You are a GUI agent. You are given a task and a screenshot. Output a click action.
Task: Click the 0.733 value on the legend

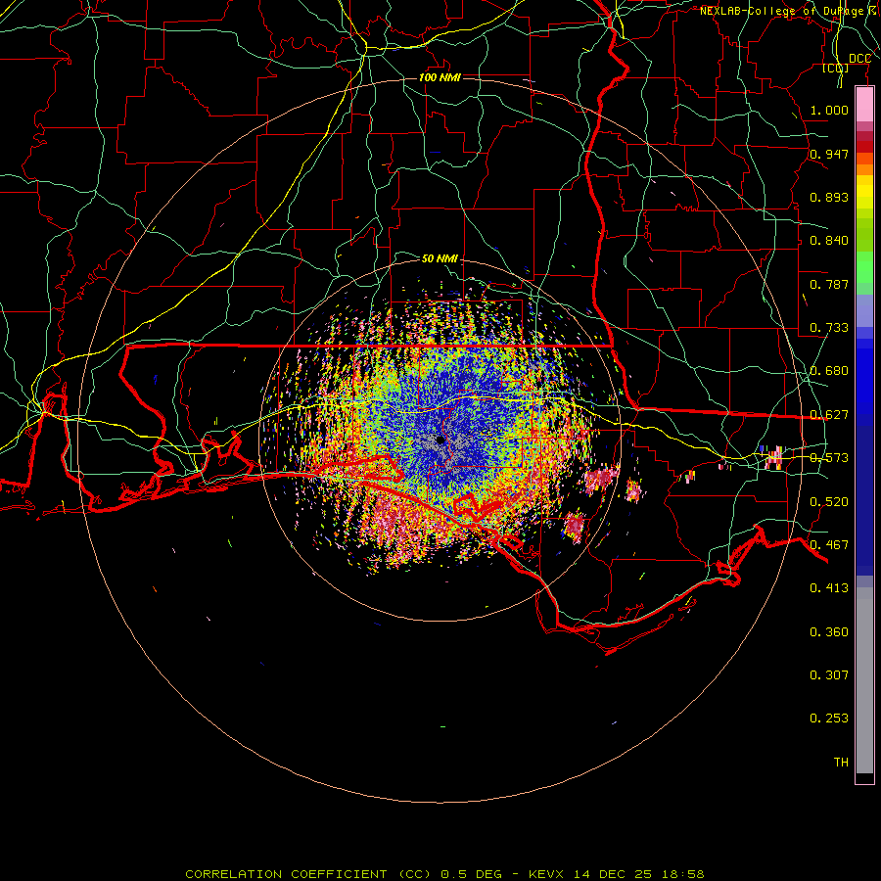[x=829, y=328]
